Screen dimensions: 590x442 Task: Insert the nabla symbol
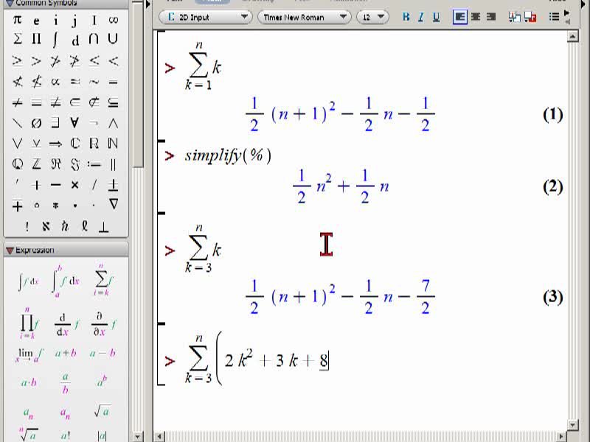pos(114,204)
